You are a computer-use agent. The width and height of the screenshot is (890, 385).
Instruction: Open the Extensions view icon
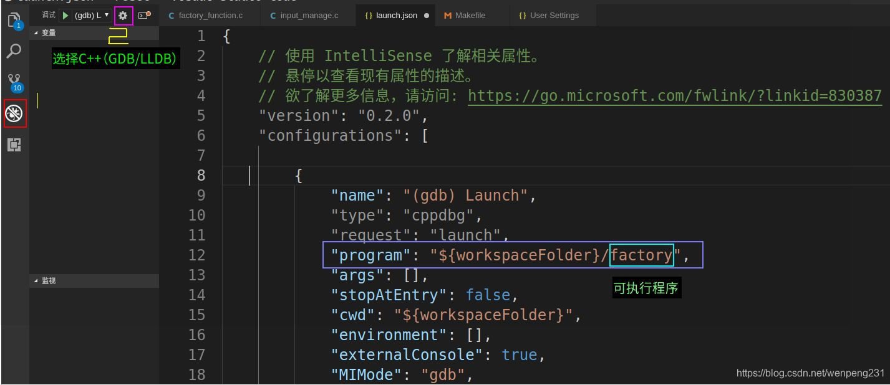tap(14, 145)
